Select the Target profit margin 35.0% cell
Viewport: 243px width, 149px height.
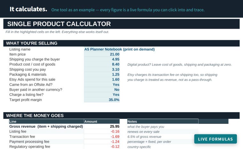[102, 100]
